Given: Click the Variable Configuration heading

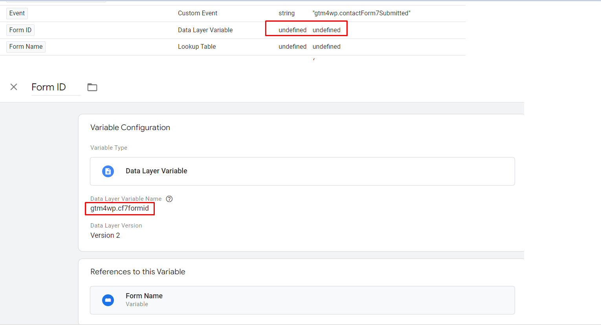Looking at the screenshot, I should (130, 127).
